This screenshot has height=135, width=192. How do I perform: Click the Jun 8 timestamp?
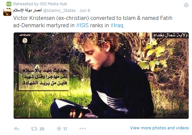[x=85, y=11]
